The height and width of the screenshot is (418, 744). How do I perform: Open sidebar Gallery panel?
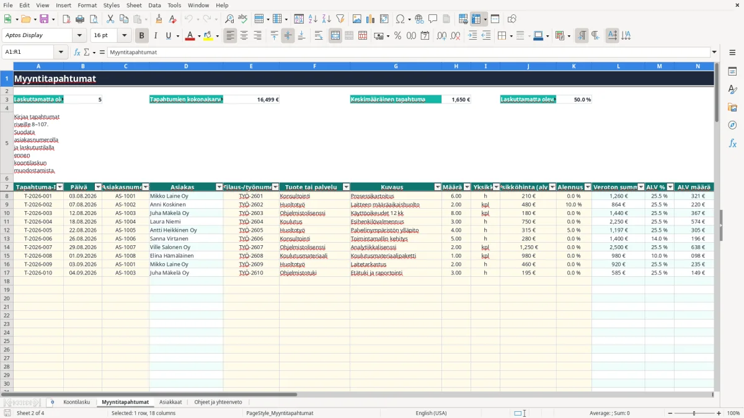tap(732, 107)
